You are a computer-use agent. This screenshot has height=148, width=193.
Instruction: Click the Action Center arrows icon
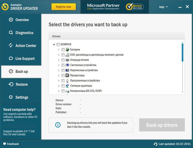(x=11, y=46)
